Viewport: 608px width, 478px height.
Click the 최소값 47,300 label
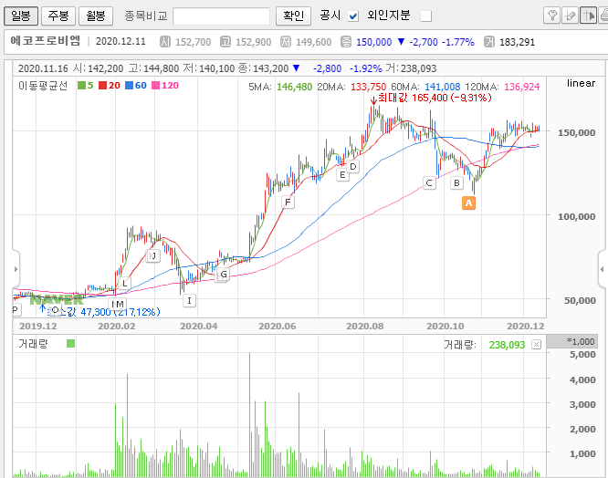click(x=104, y=312)
